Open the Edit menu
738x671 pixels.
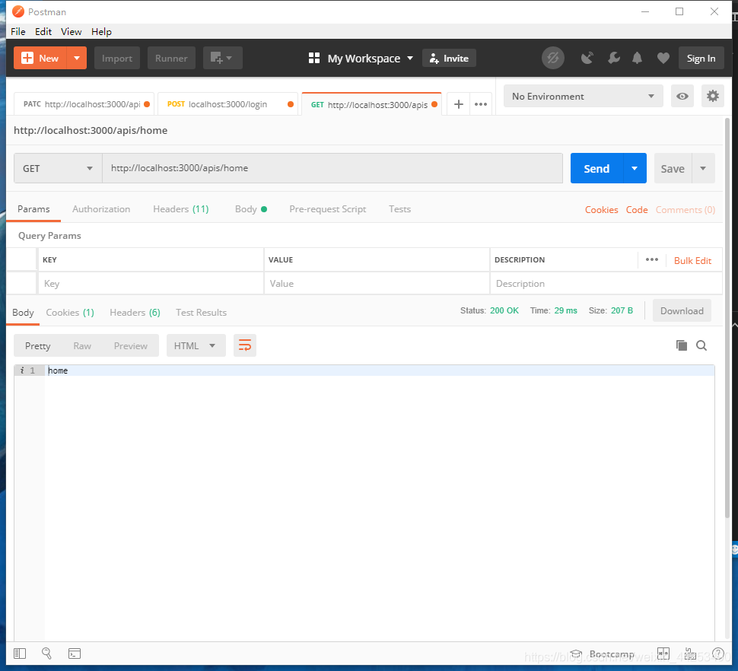tap(43, 31)
